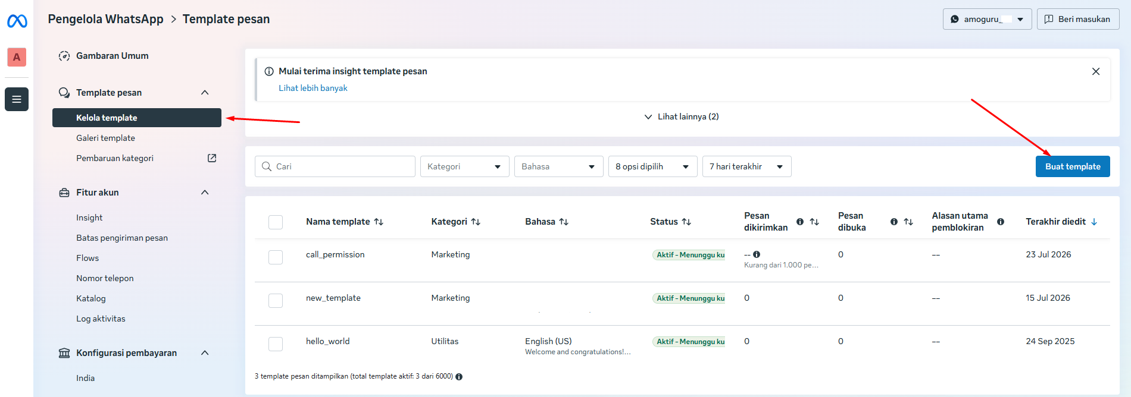
Task: Sort Status column with arrows icon
Action: point(686,222)
